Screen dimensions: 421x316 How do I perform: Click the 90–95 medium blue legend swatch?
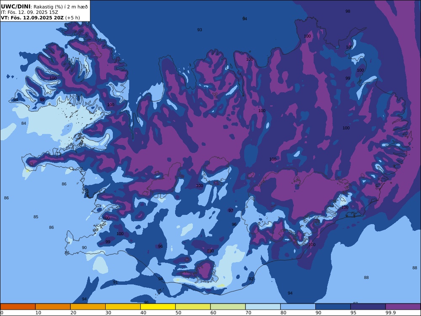(x=333, y=307)
